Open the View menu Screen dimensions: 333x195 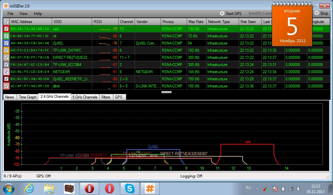coord(23,14)
